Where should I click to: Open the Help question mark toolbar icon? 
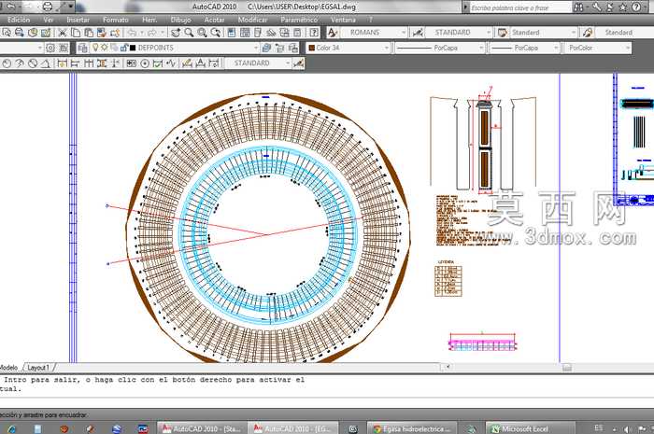[x=314, y=33]
